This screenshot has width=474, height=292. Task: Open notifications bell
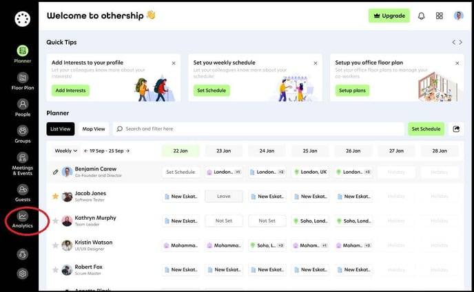click(x=421, y=16)
